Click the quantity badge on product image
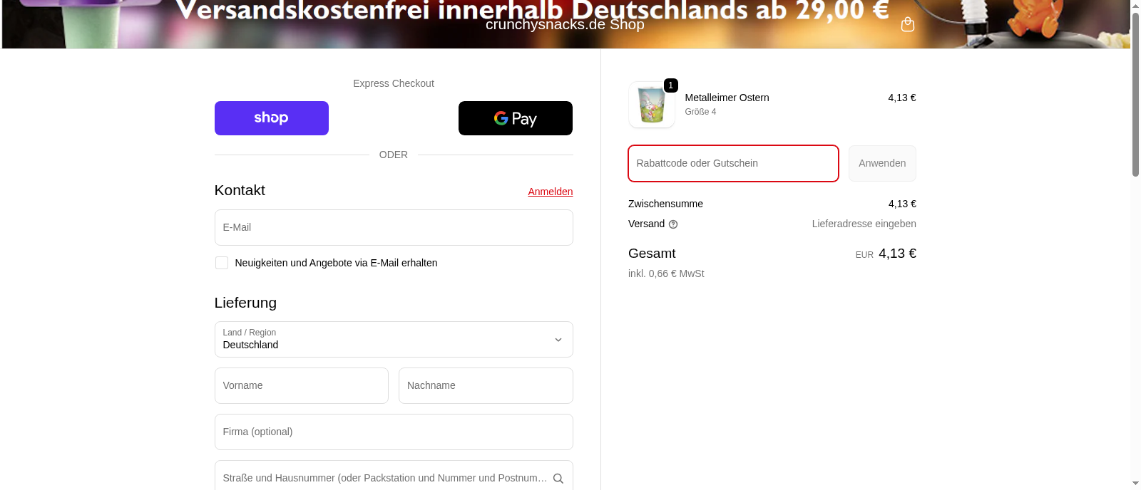 (x=670, y=85)
